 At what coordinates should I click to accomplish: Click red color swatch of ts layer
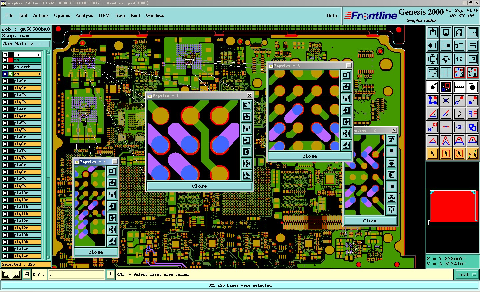11,60
